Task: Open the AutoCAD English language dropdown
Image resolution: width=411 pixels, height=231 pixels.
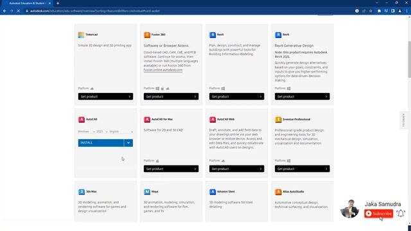Action: coord(121,132)
